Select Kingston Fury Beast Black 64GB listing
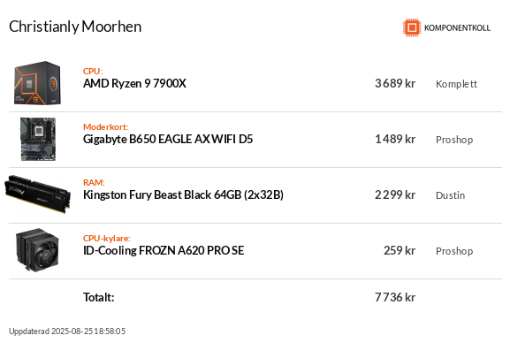 click(x=183, y=195)
